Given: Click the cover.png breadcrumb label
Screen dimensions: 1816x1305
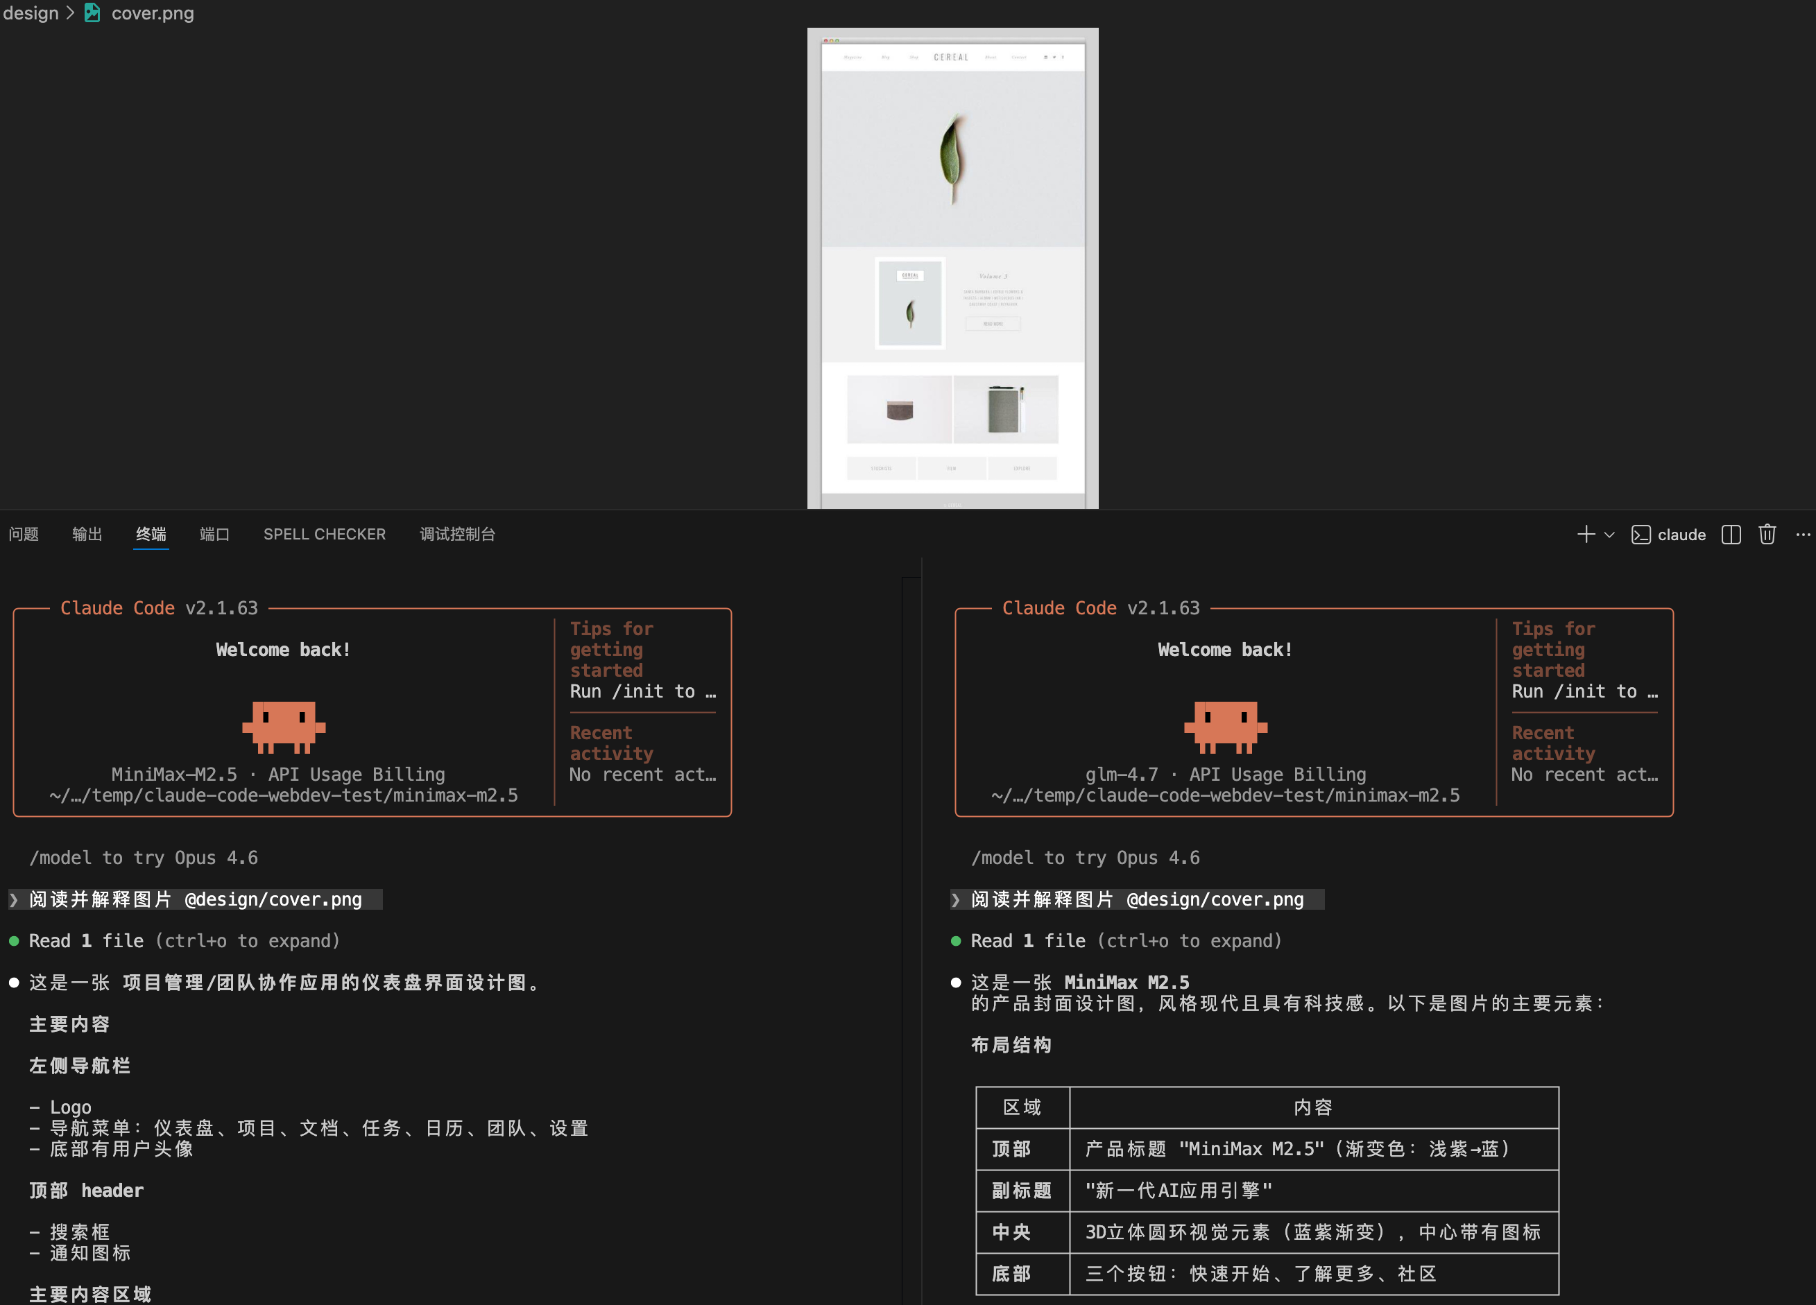Looking at the screenshot, I should pyautogui.click(x=152, y=12).
